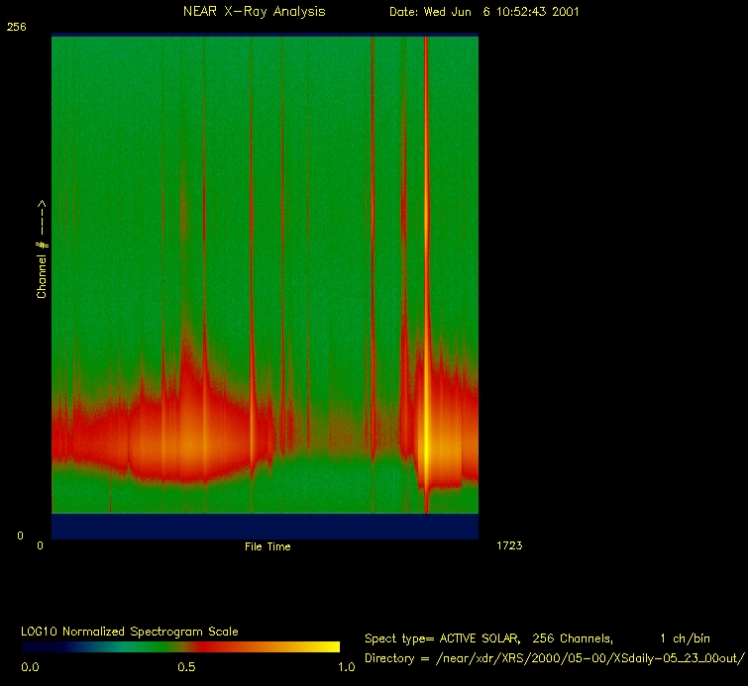Select the File Time axis label
This screenshot has height=686, width=748.
267,546
